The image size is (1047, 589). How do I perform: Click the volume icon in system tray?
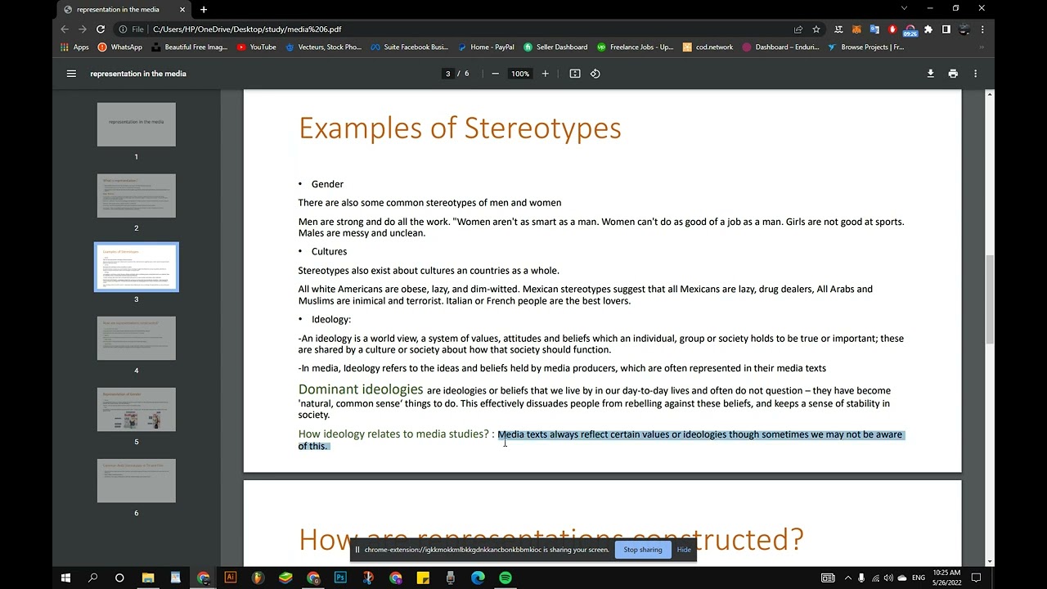coord(888,578)
